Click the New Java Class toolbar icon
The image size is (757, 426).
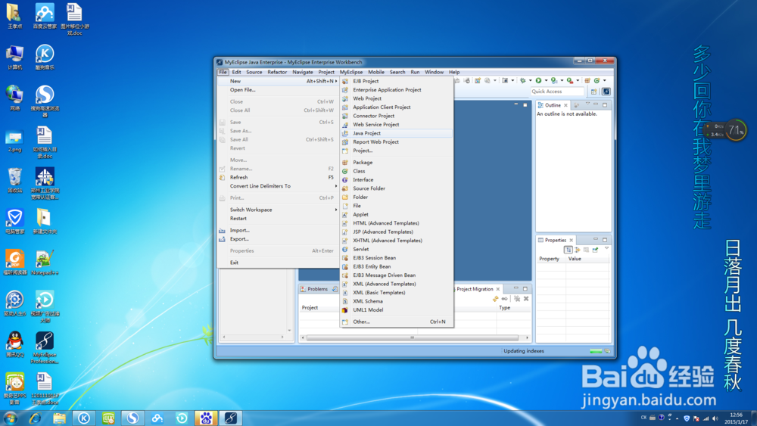click(597, 80)
